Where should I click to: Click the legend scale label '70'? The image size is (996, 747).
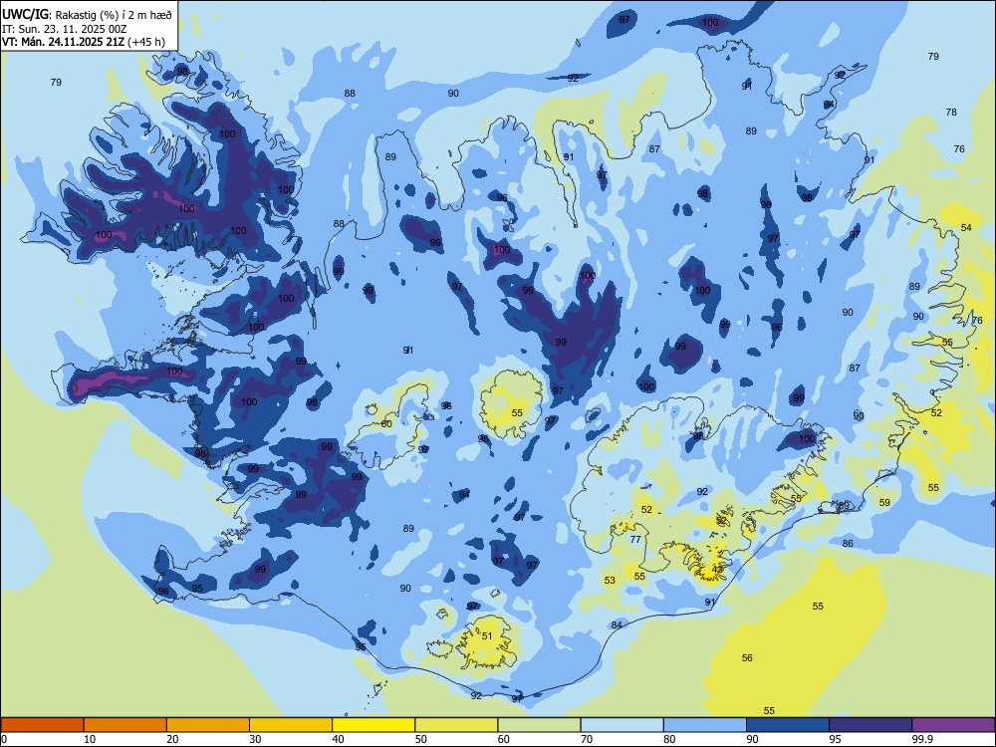point(587,739)
